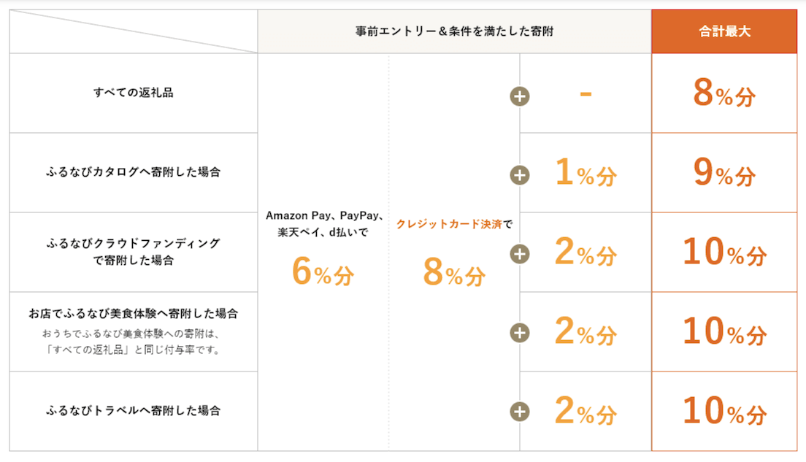The width and height of the screenshot is (806, 462).
Task: Click the plus icon in ふるなびトラベル row
Action: pos(520,412)
